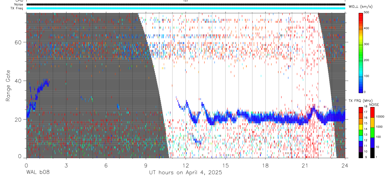
Task: Click the "16" tick on the TX FRQ scale
Action: [x=366, y=117]
